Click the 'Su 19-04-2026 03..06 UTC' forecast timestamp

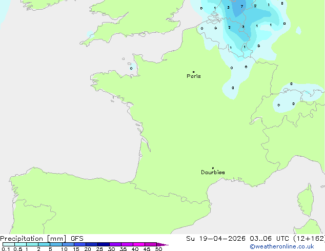tap(238, 239)
